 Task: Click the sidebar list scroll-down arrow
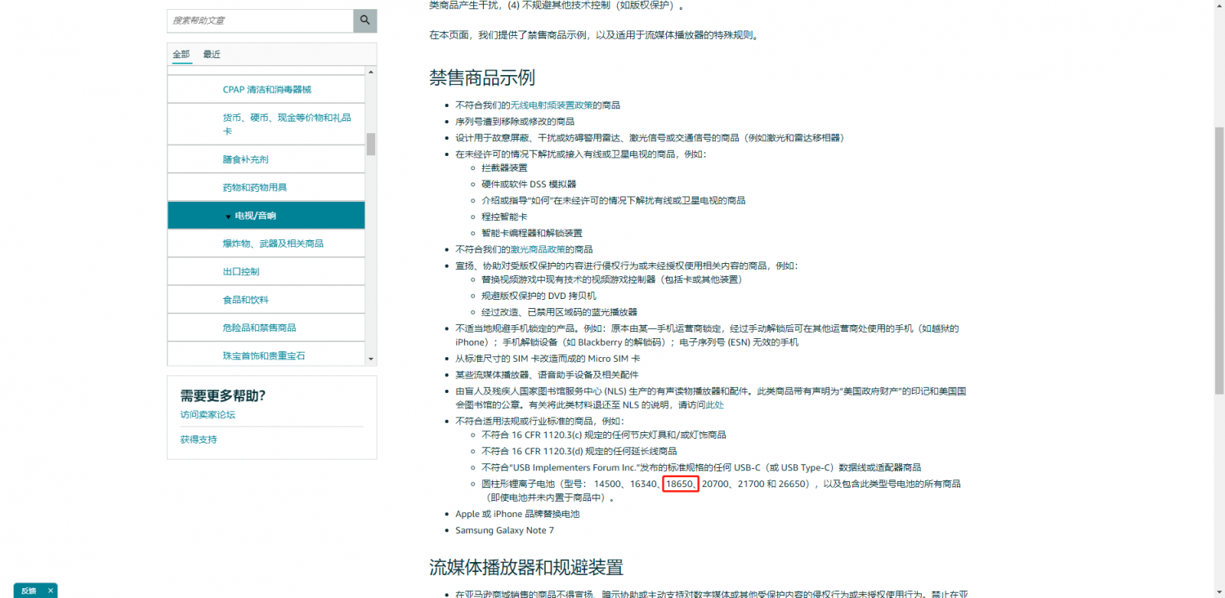pyautogui.click(x=371, y=359)
